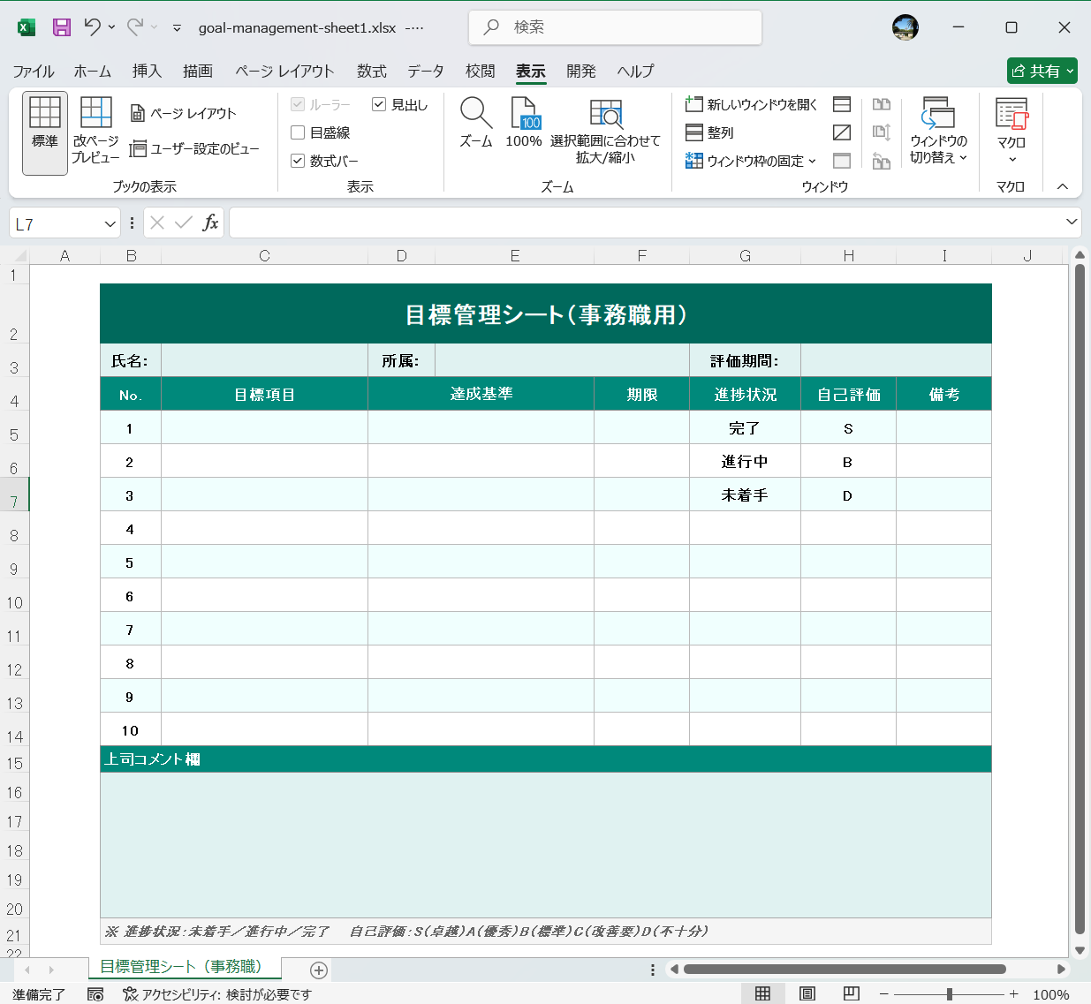Set zoom to 100% icon

click(x=524, y=123)
